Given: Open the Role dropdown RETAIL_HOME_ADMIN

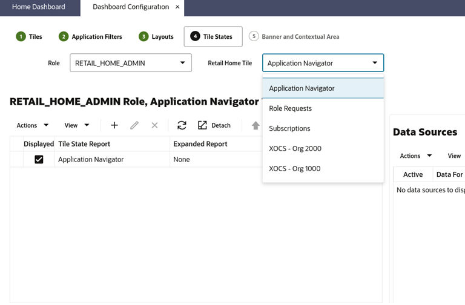Looking at the screenshot, I should point(131,63).
